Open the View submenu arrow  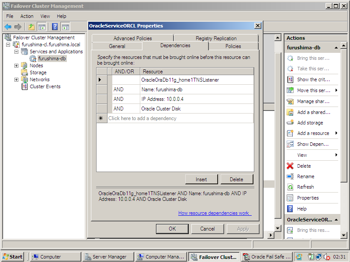coord(336,155)
